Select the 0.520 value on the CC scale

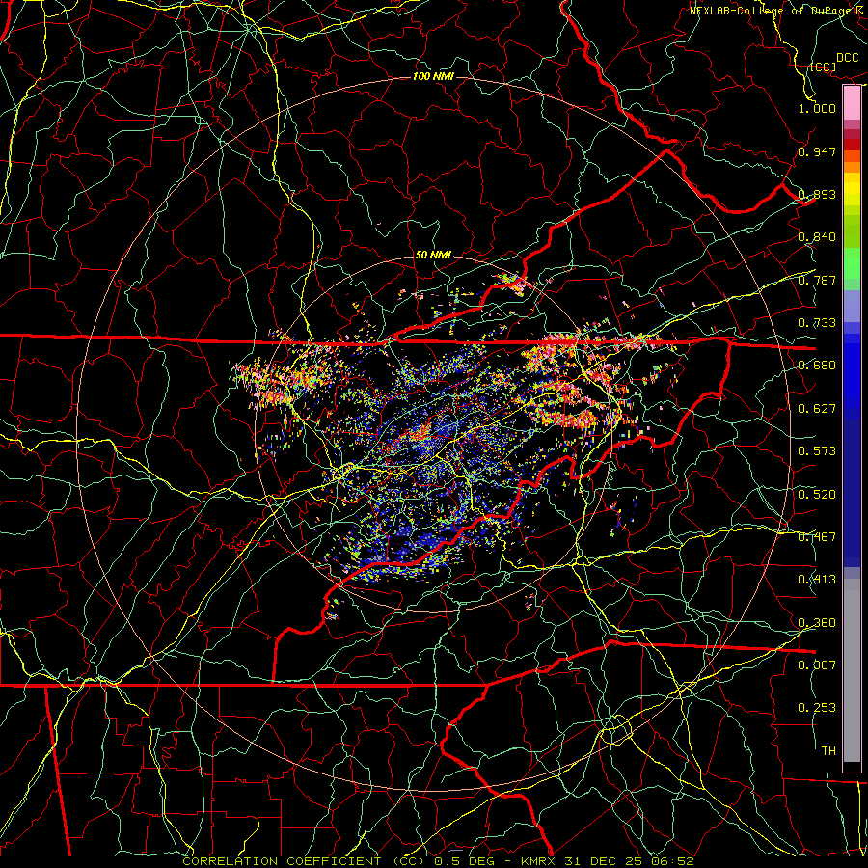(817, 495)
